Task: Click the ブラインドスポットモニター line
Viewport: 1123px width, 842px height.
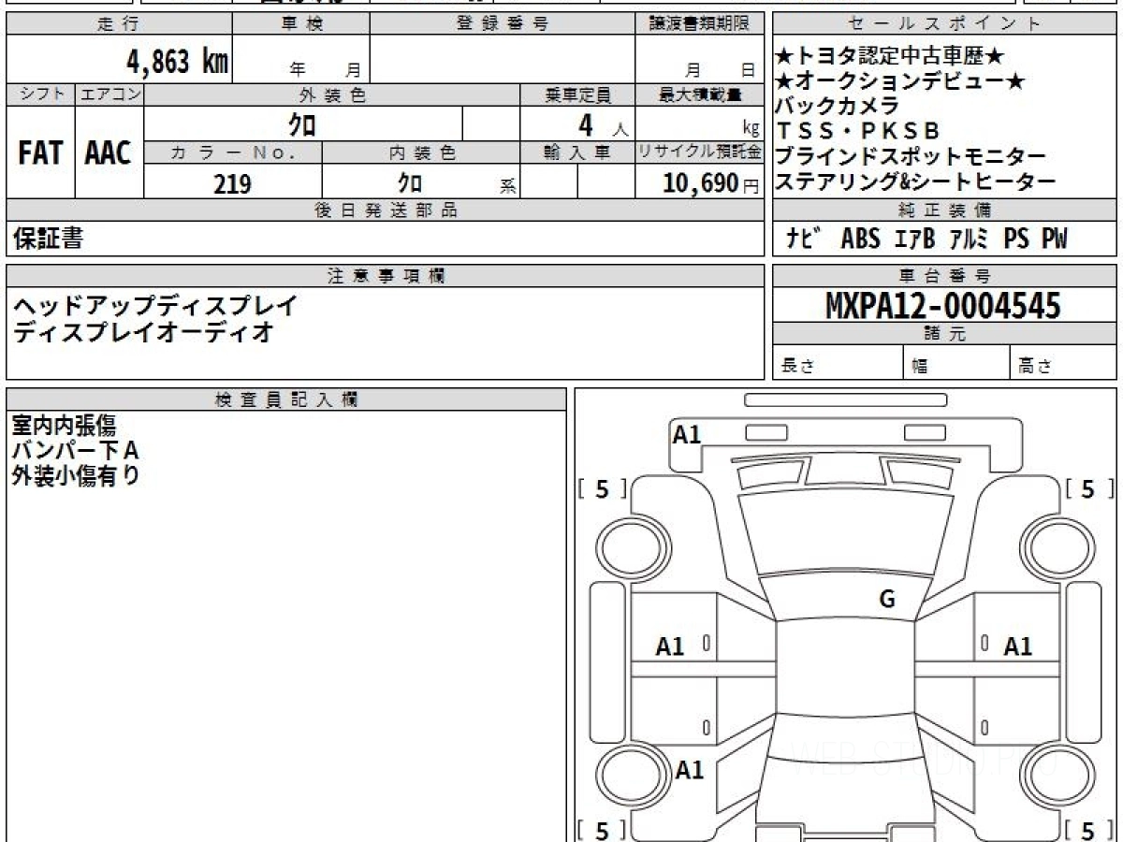Action: [910, 156]
